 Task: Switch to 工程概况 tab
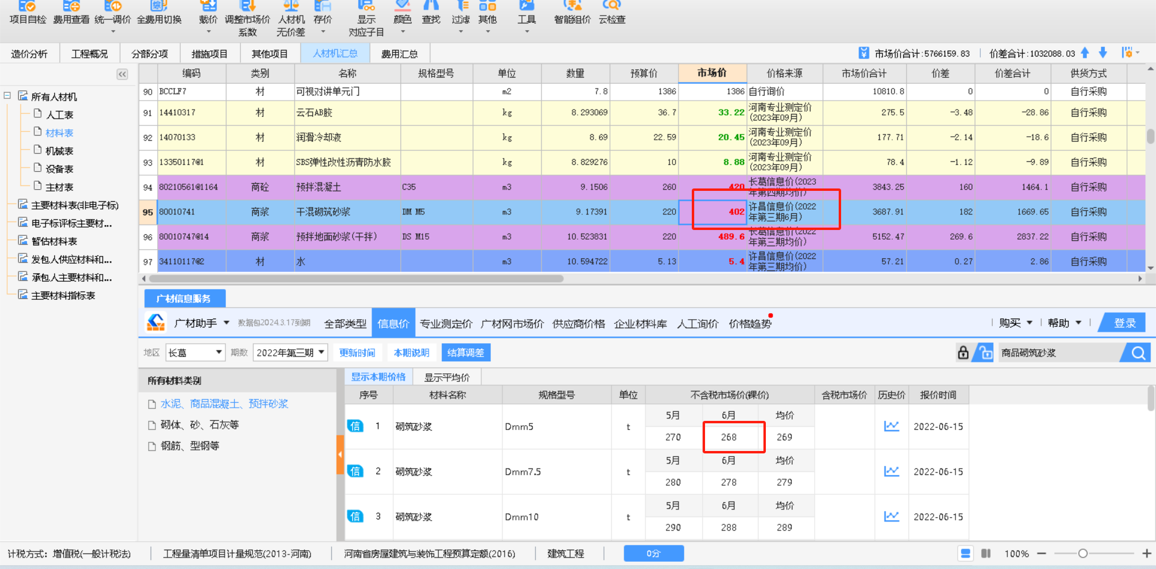click(90, 54)
